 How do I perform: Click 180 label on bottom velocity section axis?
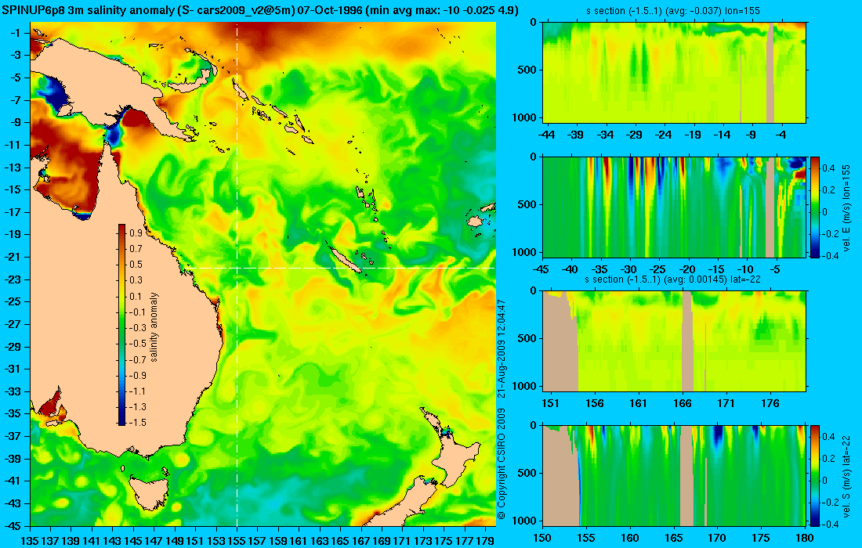[x=805, y=538]
